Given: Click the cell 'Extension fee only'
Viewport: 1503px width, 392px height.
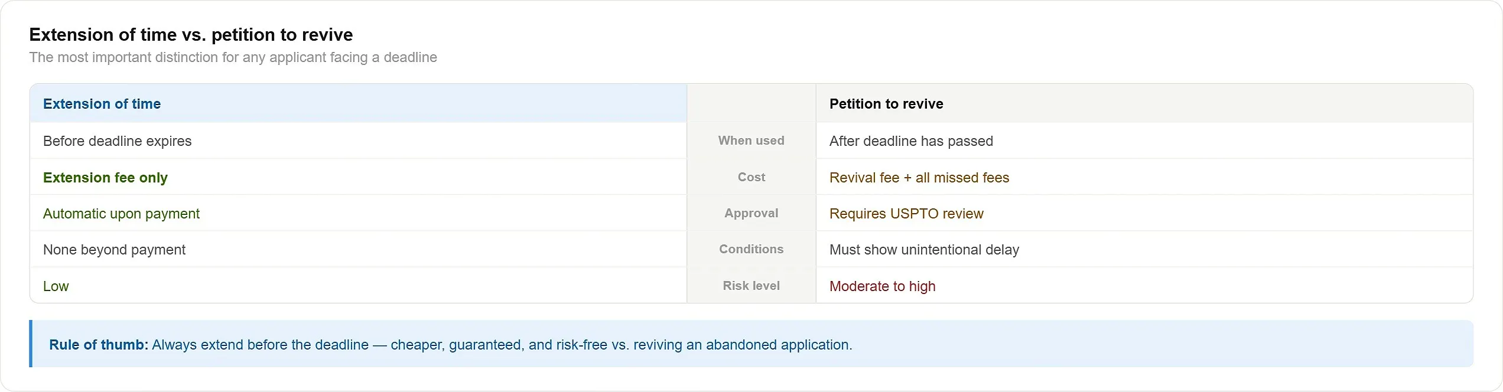Looking at the screenshot, I should (x=358, y=178).
